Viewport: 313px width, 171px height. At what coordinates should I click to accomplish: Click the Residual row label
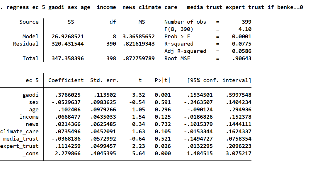(x=26, y=44)
